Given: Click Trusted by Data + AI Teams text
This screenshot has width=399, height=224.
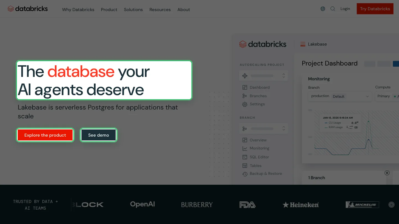Looking at the screenshot, I should (x=35, y=205).
